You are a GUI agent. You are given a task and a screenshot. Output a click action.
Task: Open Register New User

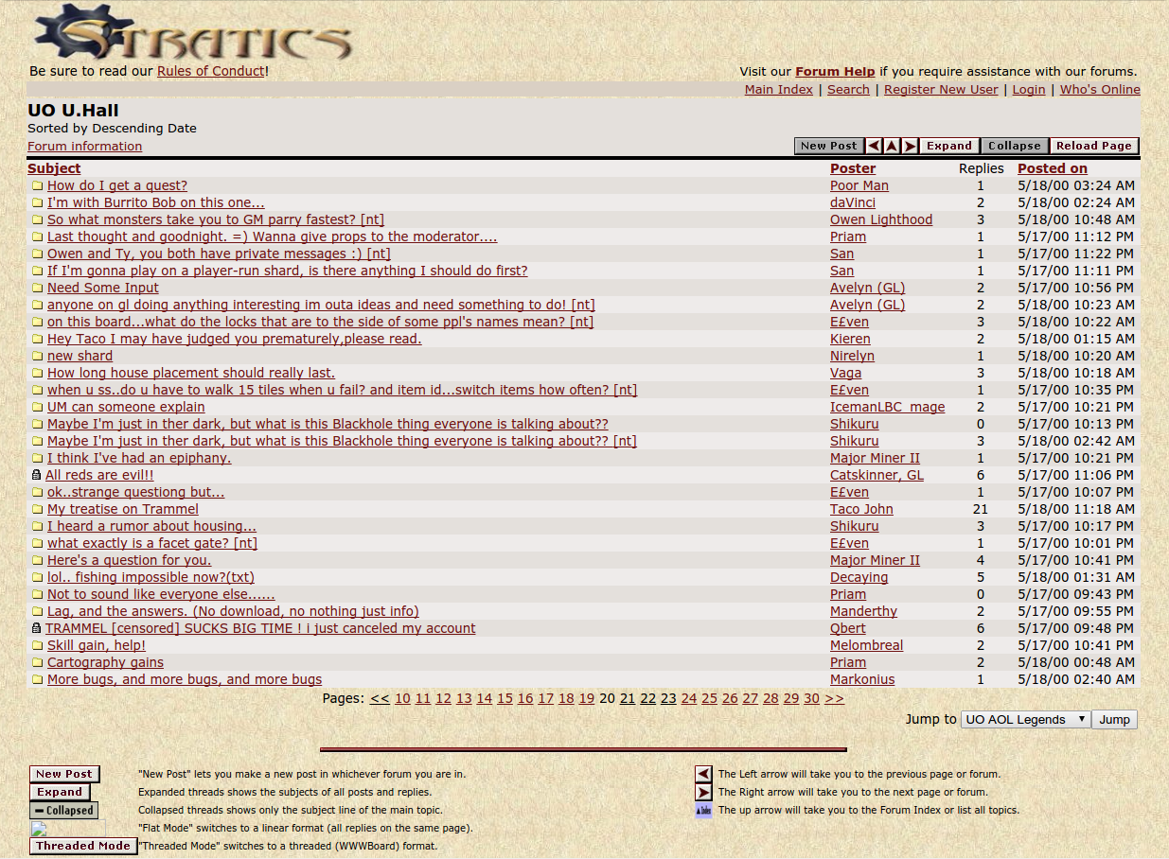[x=941, y=89]
